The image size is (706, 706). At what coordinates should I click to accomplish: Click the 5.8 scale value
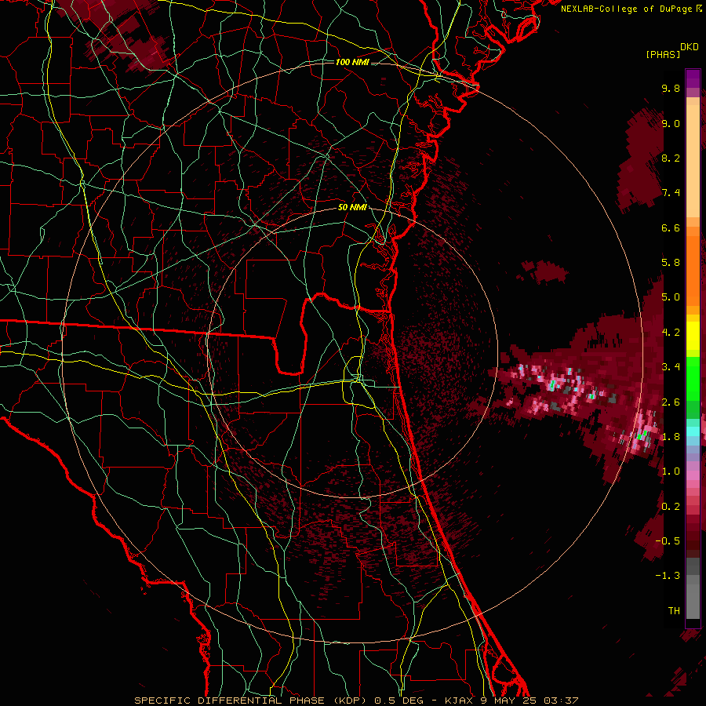671,263
